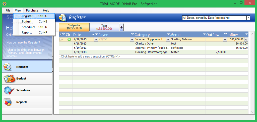Screen dimensions: 257x122
Task: Click the filter icon on Date column
Action: click(x=96, y=34)
